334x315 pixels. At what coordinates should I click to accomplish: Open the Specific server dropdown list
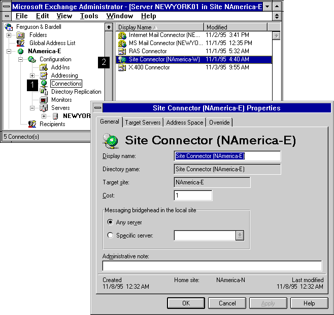click(240, 235)
